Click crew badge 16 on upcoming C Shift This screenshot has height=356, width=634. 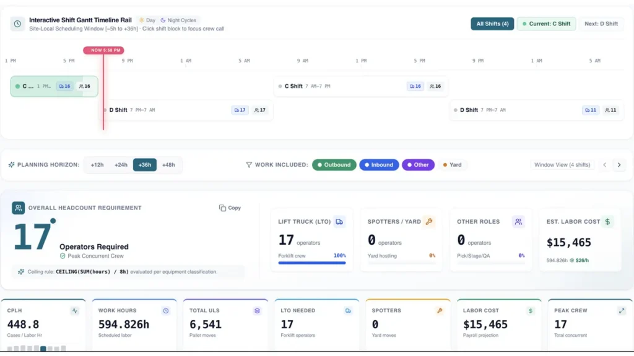click(435, 86)
